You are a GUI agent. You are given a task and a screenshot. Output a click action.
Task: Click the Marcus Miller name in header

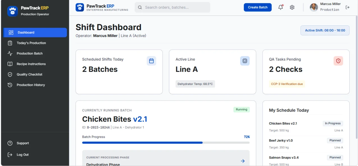(330, 4)
